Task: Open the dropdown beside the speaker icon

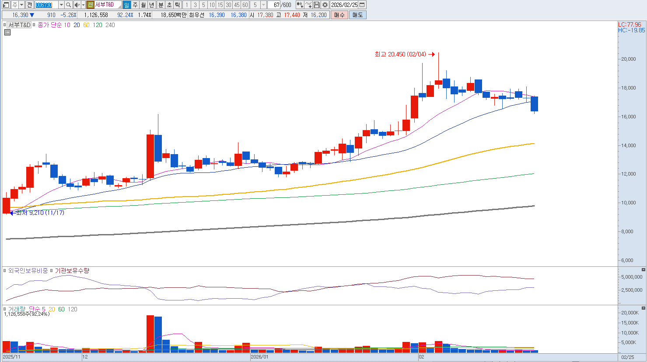Action: (x=83, y=5)
